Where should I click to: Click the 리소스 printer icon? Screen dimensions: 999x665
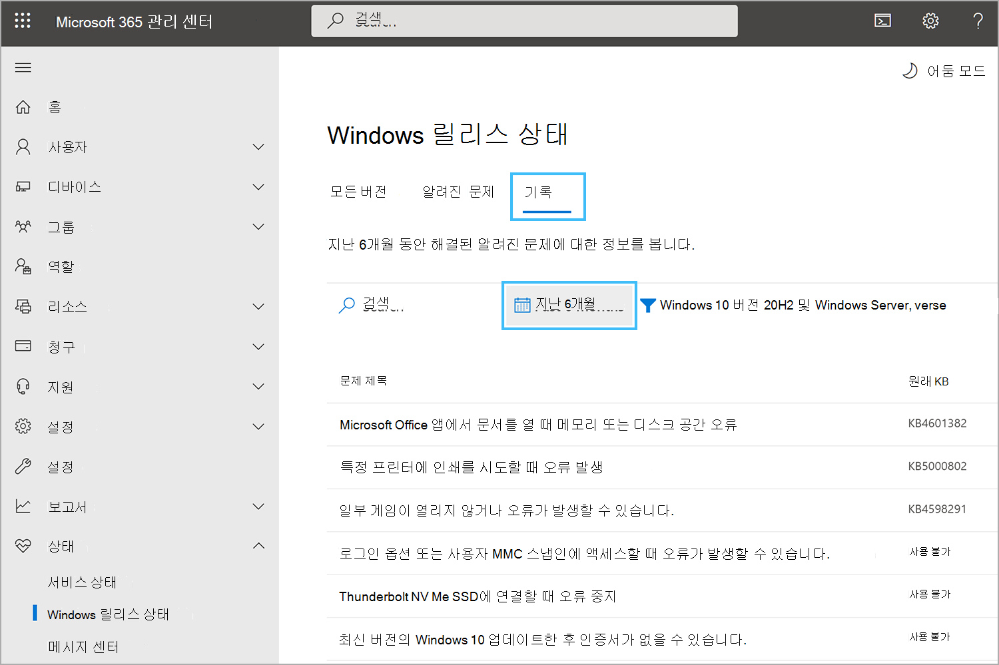[x=23, y=307]
